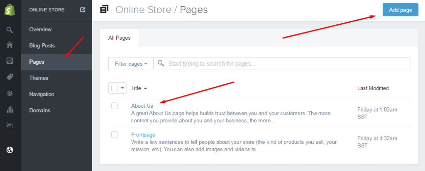Switch to the All Pages tab
425x171 pixels.
pyautogui.click(x=120, y=38)
